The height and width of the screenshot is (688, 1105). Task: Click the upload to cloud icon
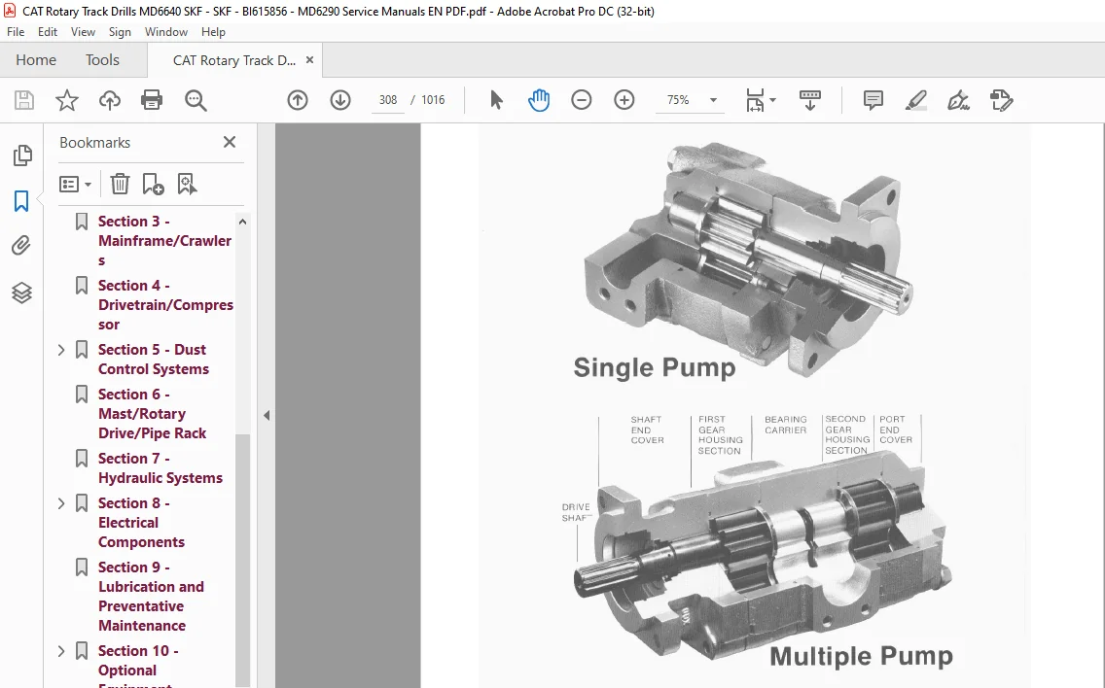point(109,100)
